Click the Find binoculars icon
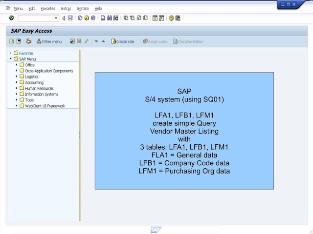 (110, 18)
